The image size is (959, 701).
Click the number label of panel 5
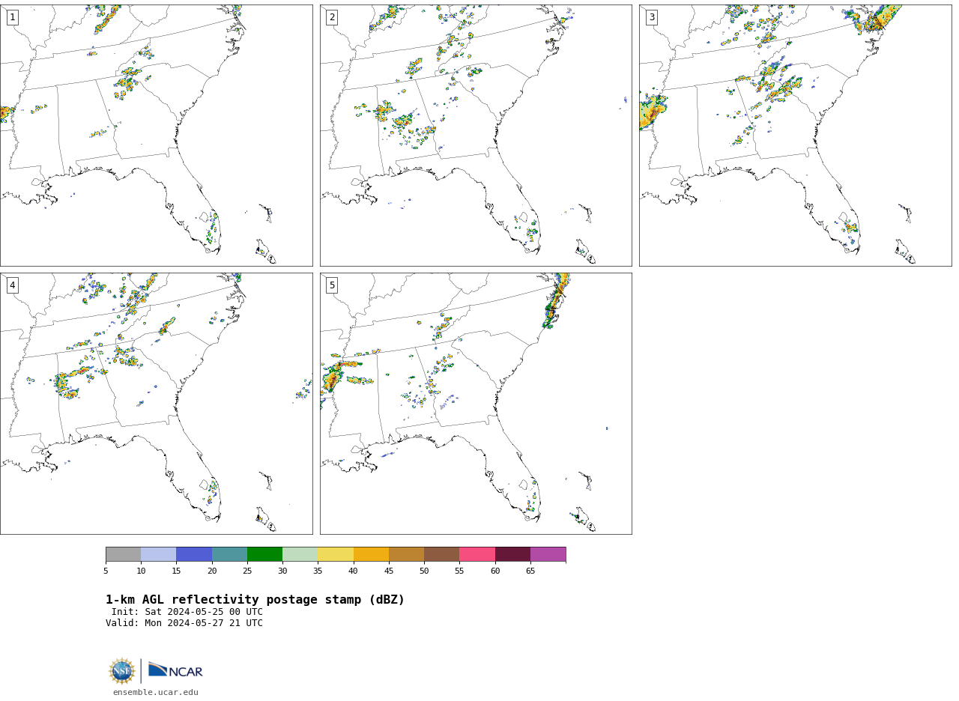[332, 285]
